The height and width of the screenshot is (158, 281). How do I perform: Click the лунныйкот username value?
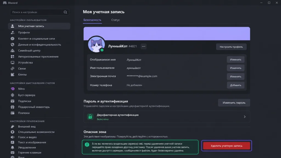pos(134,68)
